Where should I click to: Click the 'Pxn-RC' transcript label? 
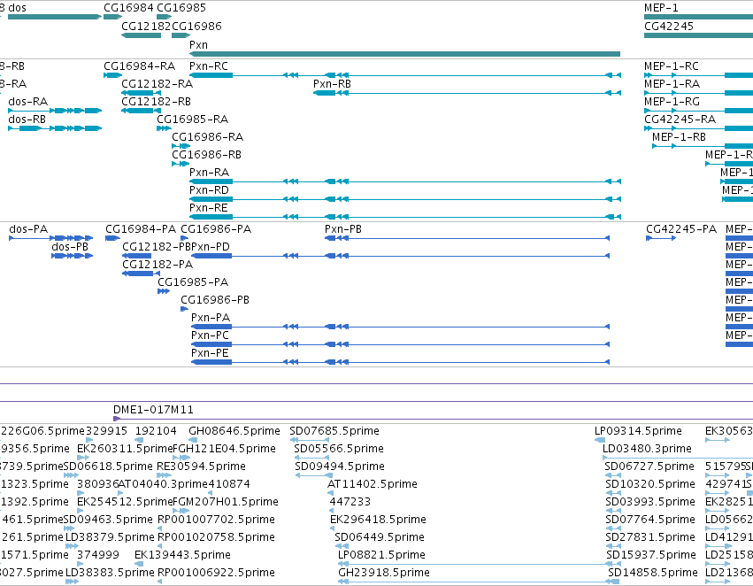click(x=209, y=66)
